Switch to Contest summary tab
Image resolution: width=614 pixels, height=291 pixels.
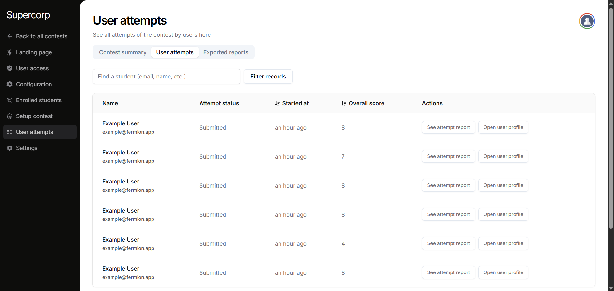click(x=122, y=52)
